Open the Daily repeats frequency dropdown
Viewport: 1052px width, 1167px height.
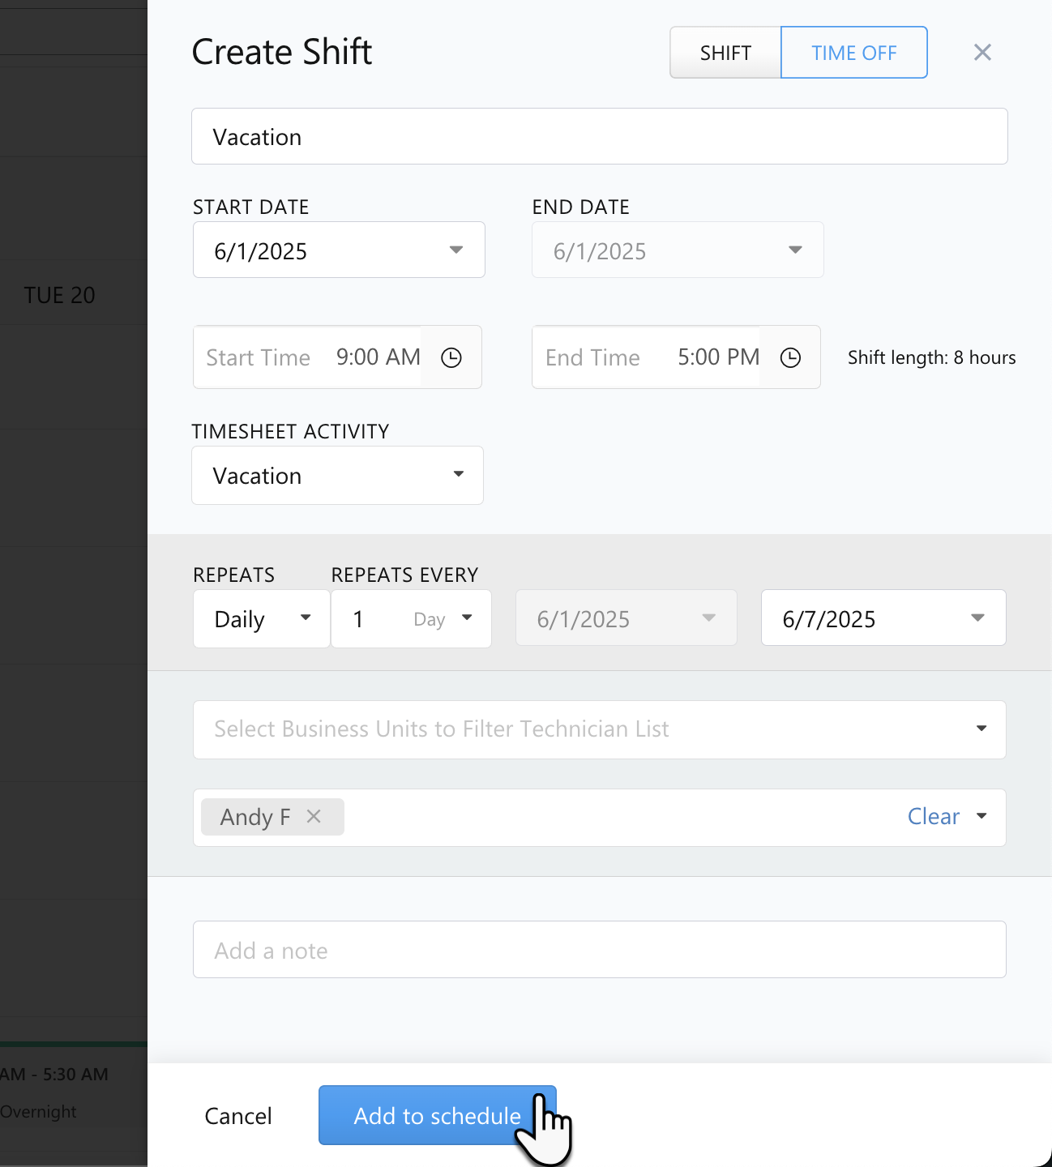[306, 618]
